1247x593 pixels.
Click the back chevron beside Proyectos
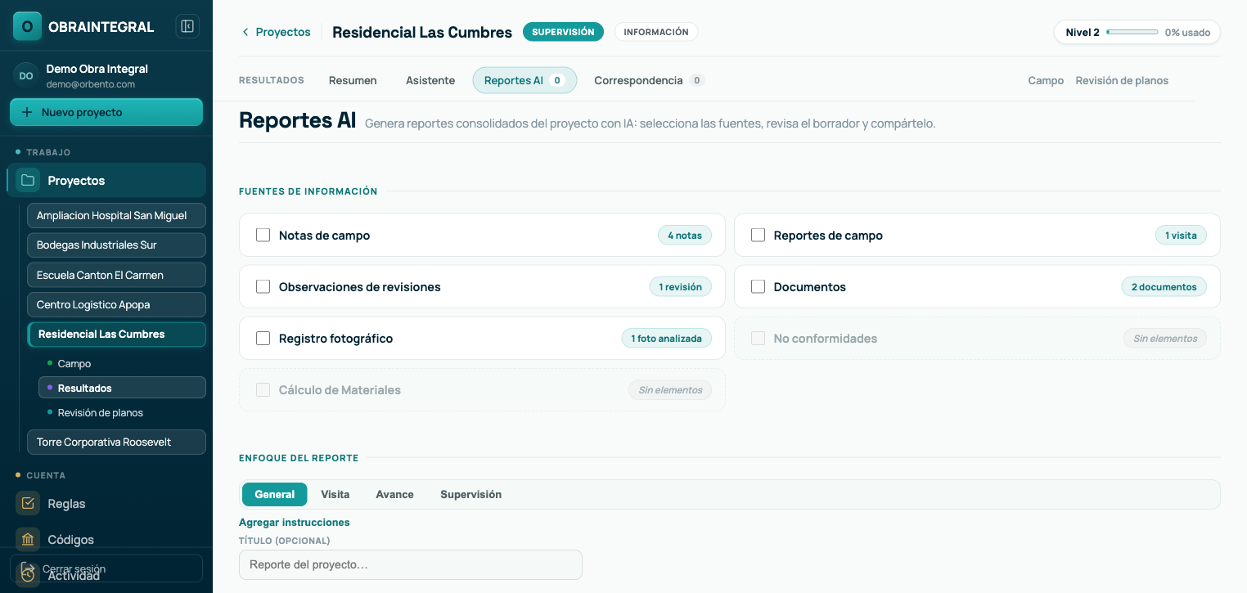[245, 32]
